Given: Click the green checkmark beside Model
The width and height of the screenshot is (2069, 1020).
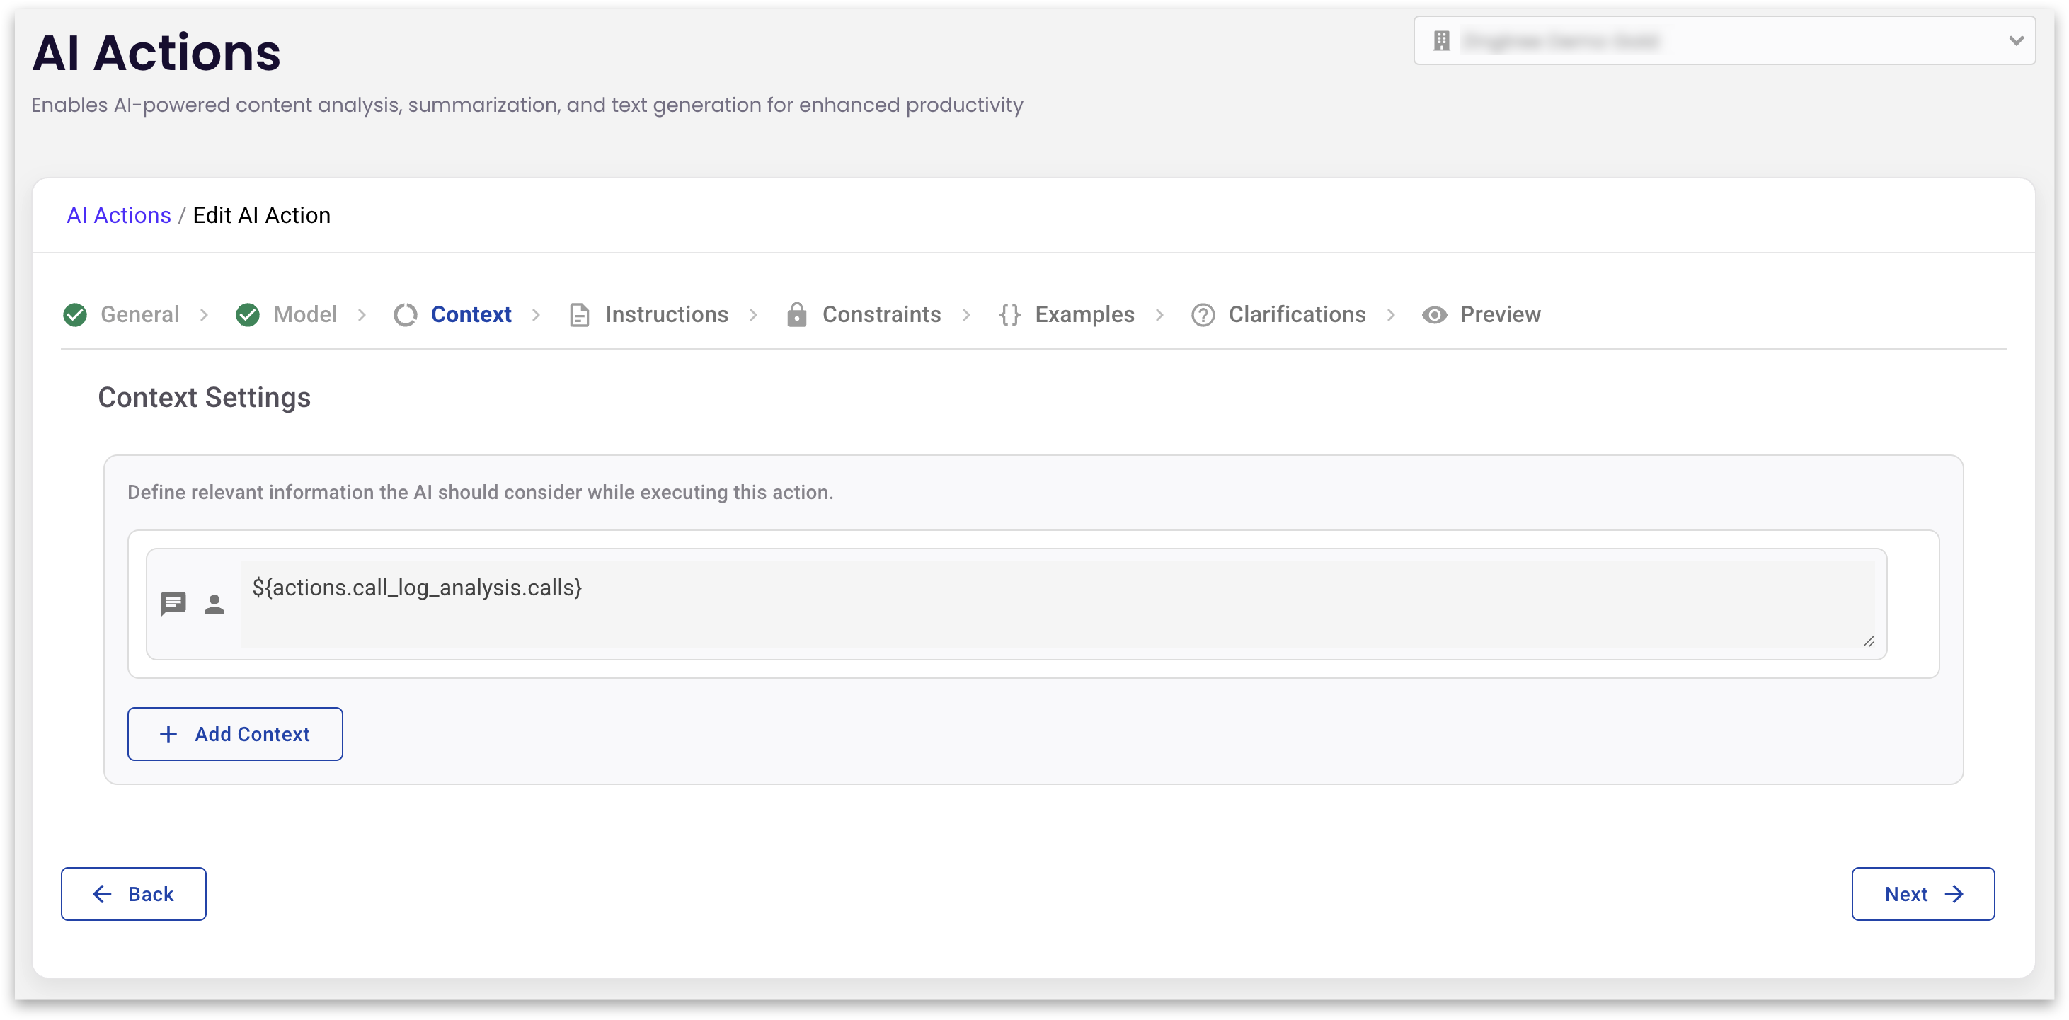Looking at the screenshot, I should (247, 315).
